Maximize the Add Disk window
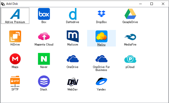 point(152,4)
